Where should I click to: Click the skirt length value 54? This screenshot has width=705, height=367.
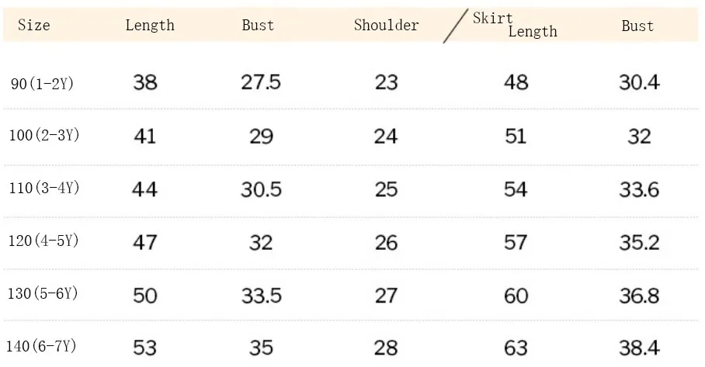coord(516,189)
